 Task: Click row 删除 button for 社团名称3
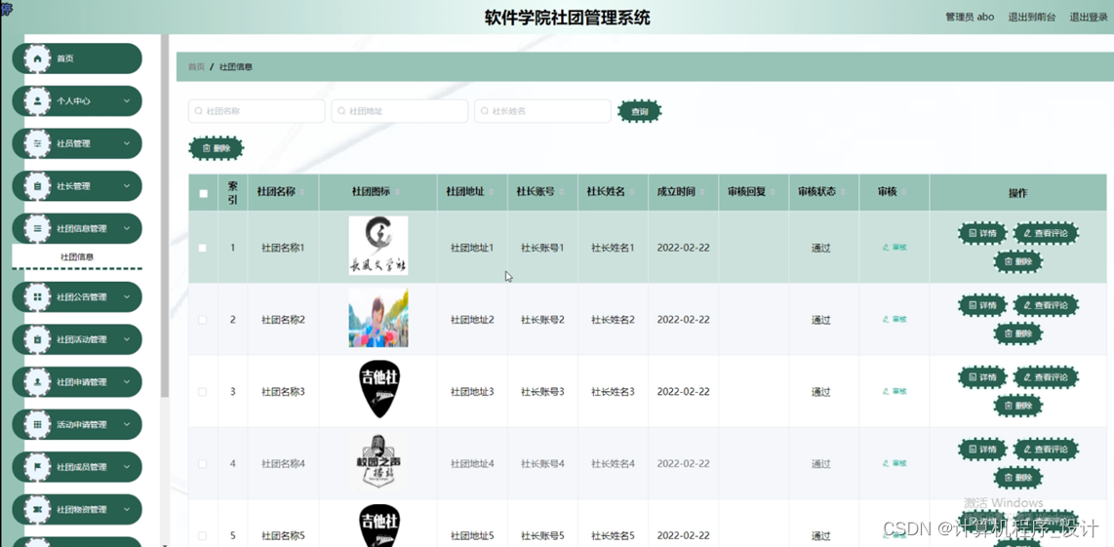[1017, 406]
